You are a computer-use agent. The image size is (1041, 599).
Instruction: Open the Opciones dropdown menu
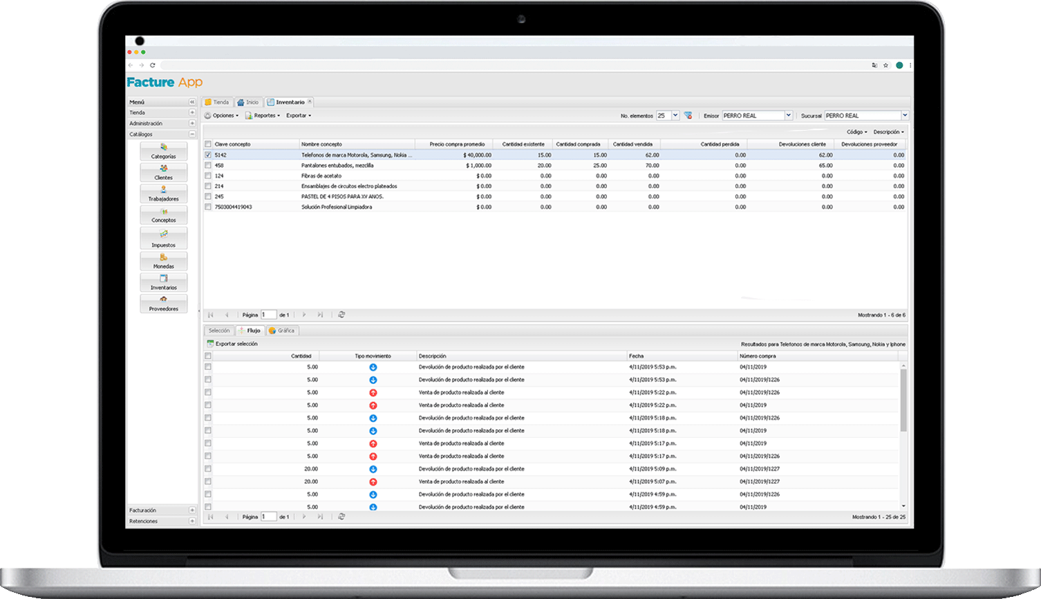222,116
